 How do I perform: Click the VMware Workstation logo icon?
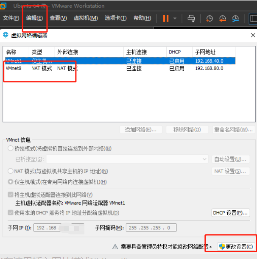pyautogui.click(x=3, y=6)
